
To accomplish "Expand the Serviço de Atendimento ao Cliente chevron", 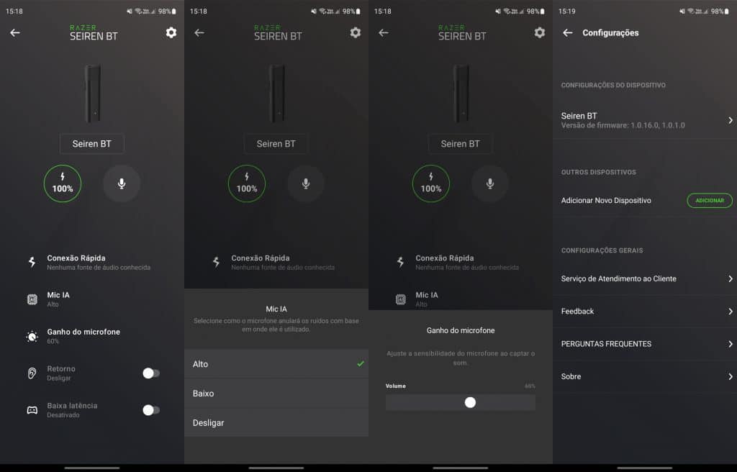I will click(x=731, y=278).
